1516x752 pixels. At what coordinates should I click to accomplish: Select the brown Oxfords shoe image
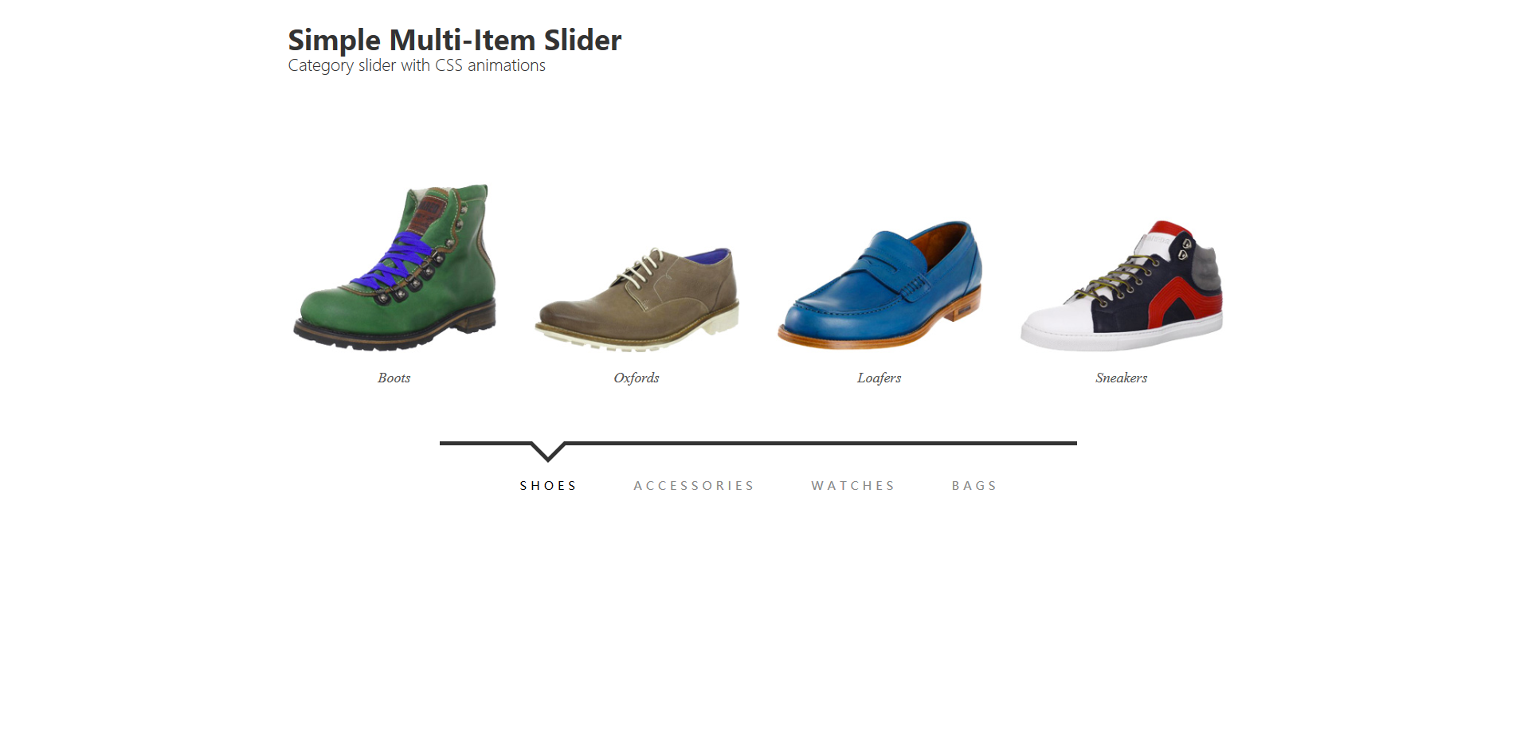point(637,299)
